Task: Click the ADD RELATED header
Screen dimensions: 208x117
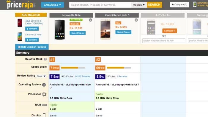Action: (31, 15)
